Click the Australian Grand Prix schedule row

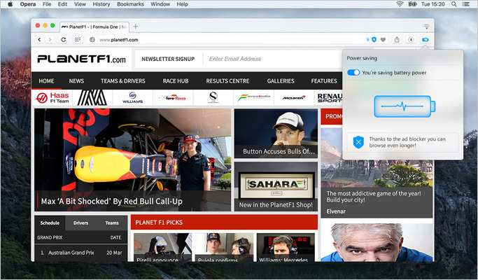coord(80,253)
